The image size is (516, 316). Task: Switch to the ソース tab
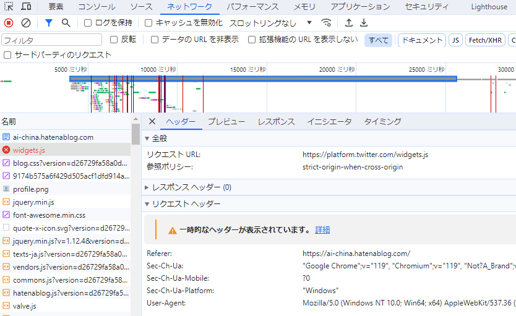[x=141, y=7]
